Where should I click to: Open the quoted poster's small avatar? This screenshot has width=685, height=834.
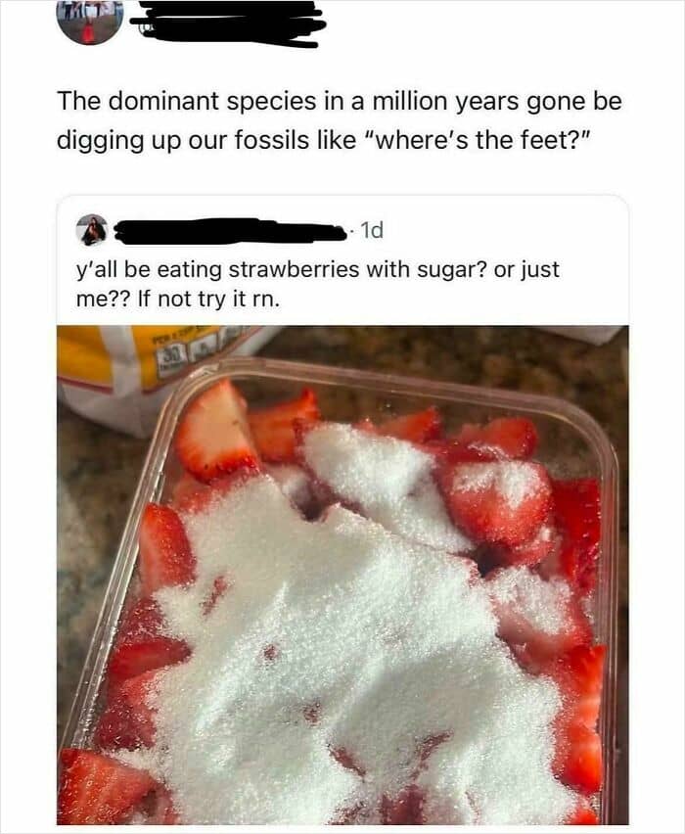(94, 231)
